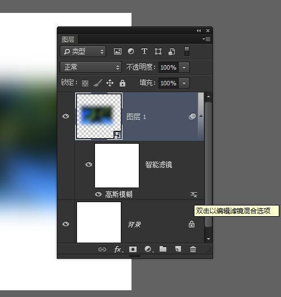This screenshot has height=297, width=281.
Task: Click the smart filter indicator icon on 图层 1
Action: (192, 116)
